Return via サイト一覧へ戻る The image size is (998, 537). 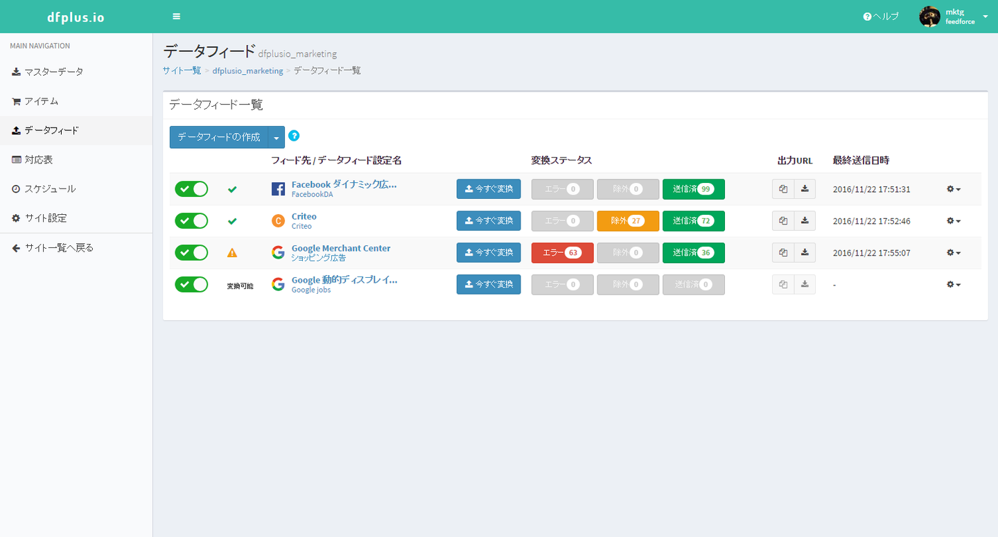76,247
